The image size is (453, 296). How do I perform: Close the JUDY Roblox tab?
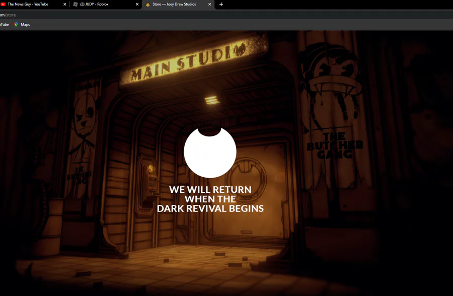point(137,5)
